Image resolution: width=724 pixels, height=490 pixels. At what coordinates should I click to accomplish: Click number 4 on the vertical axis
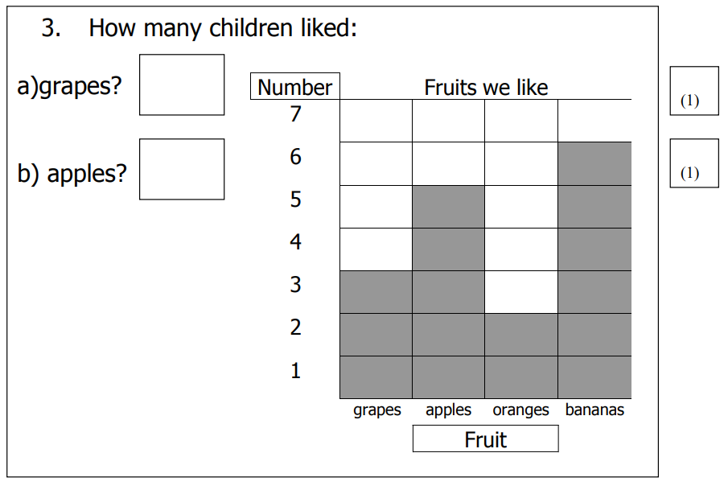tap(296, 242)
